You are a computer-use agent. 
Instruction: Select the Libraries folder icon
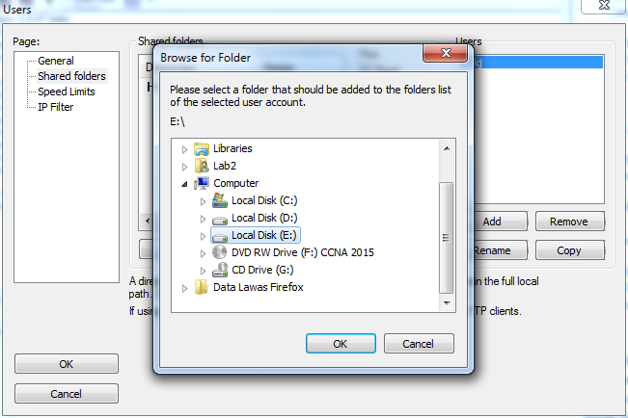tap(202, 148)
